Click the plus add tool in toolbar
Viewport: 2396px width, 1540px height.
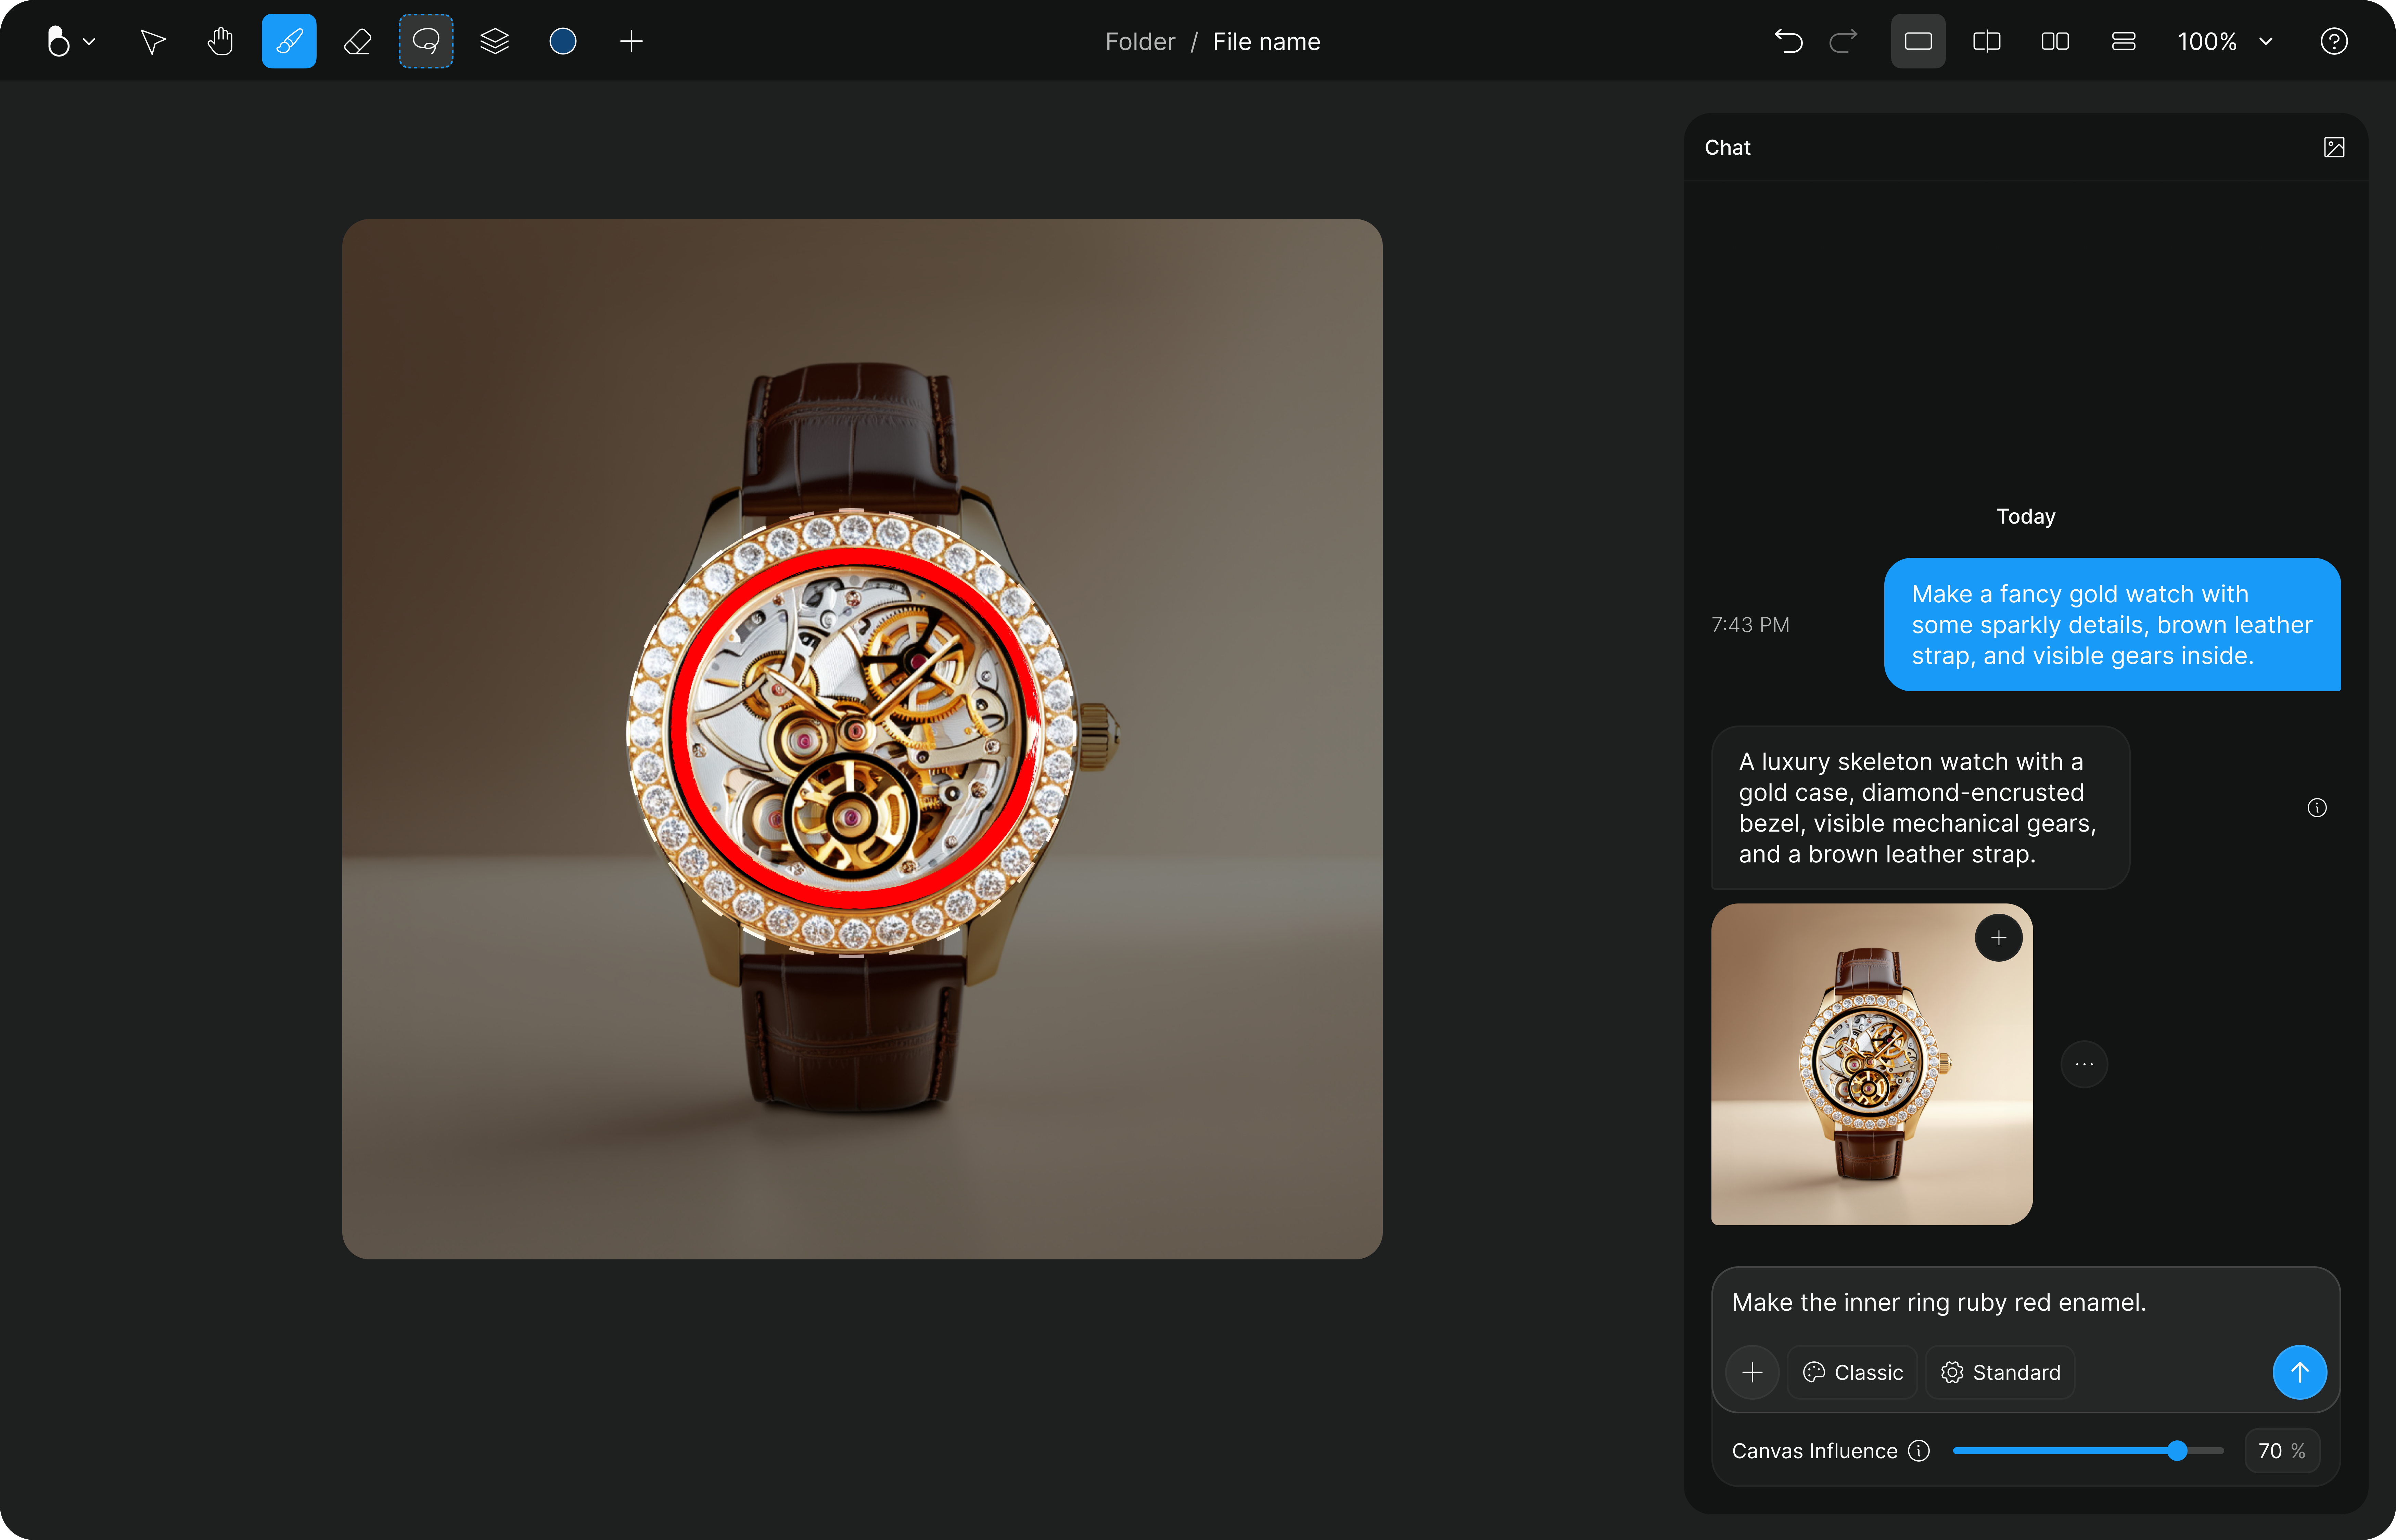(x=631, y=41)
